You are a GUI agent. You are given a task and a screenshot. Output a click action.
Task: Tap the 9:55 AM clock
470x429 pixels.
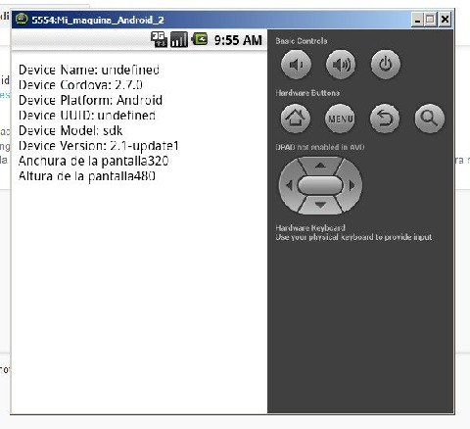click(238, 40)
